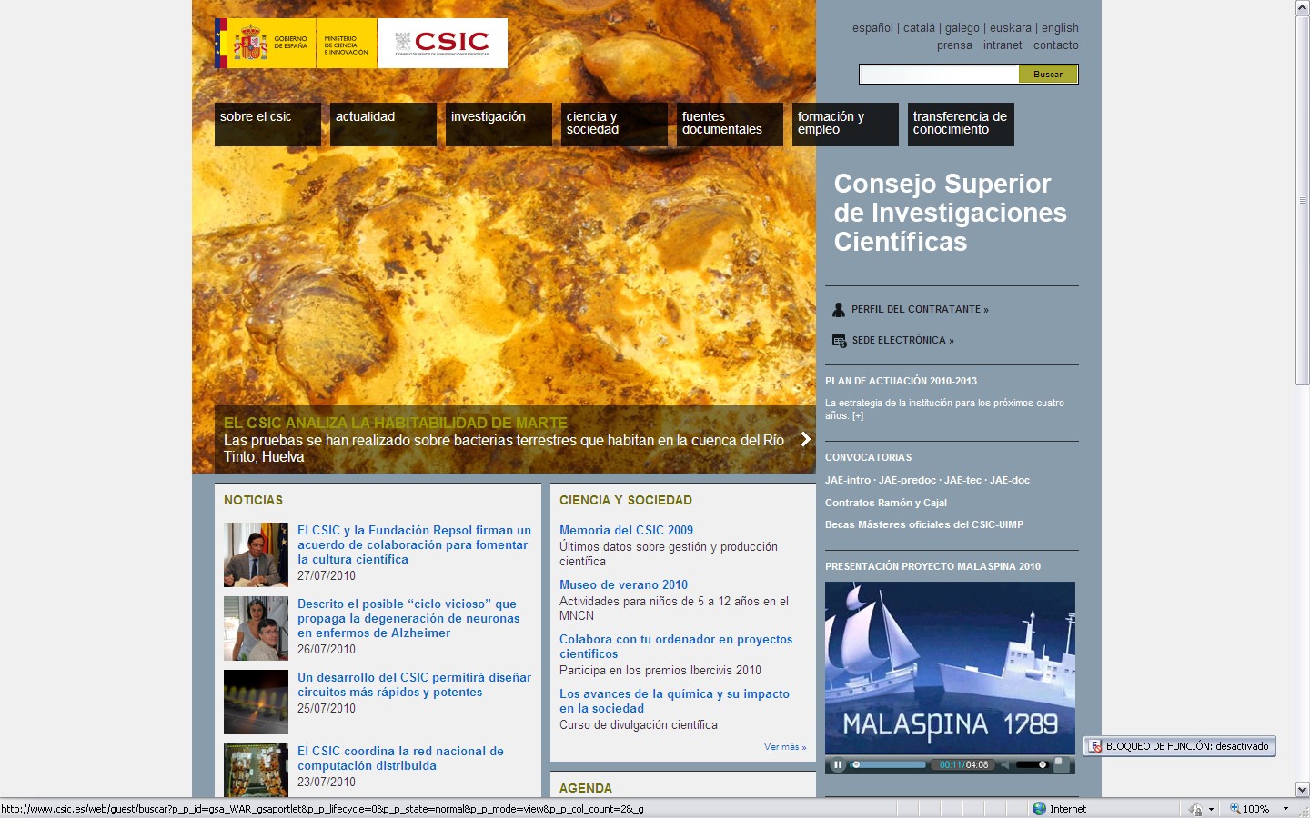Open the 'ciencia y sociedad' menu

(614, 125)
